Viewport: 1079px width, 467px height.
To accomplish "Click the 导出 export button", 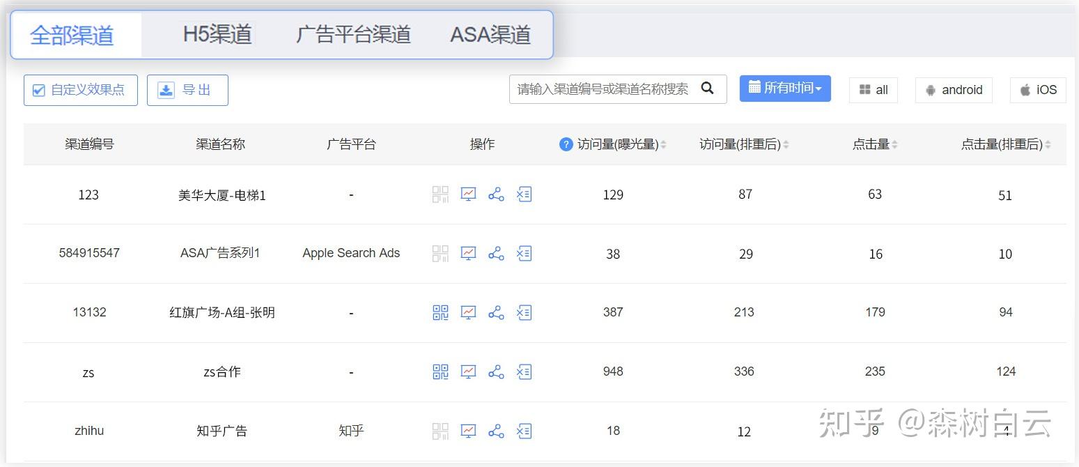I will pos(187,90).
